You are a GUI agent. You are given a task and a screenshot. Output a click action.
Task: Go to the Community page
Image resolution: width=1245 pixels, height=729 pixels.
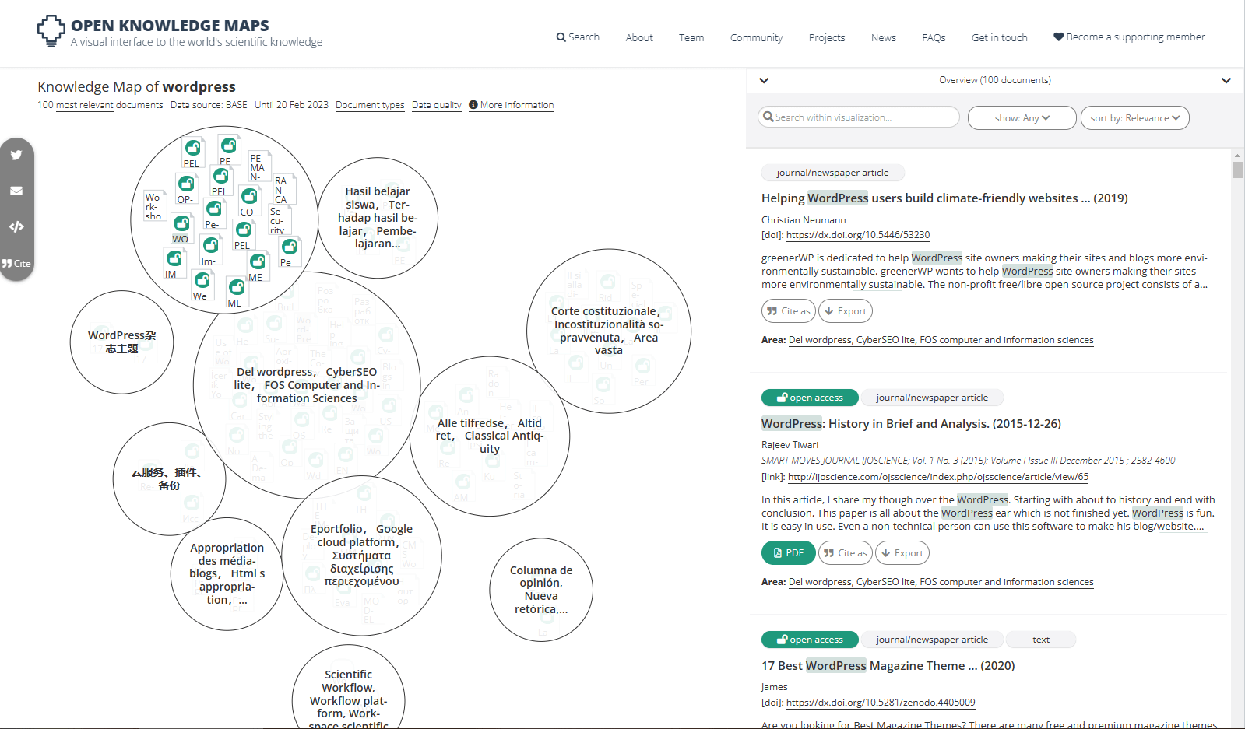pos(756,37)
